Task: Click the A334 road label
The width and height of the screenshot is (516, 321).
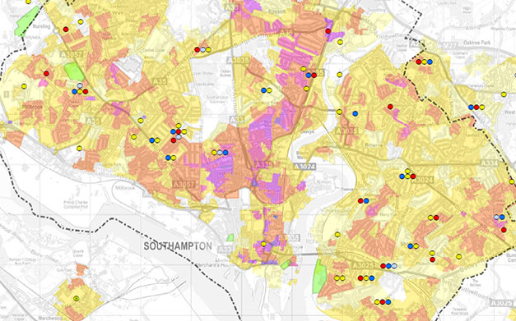Action: pos(489,163)
